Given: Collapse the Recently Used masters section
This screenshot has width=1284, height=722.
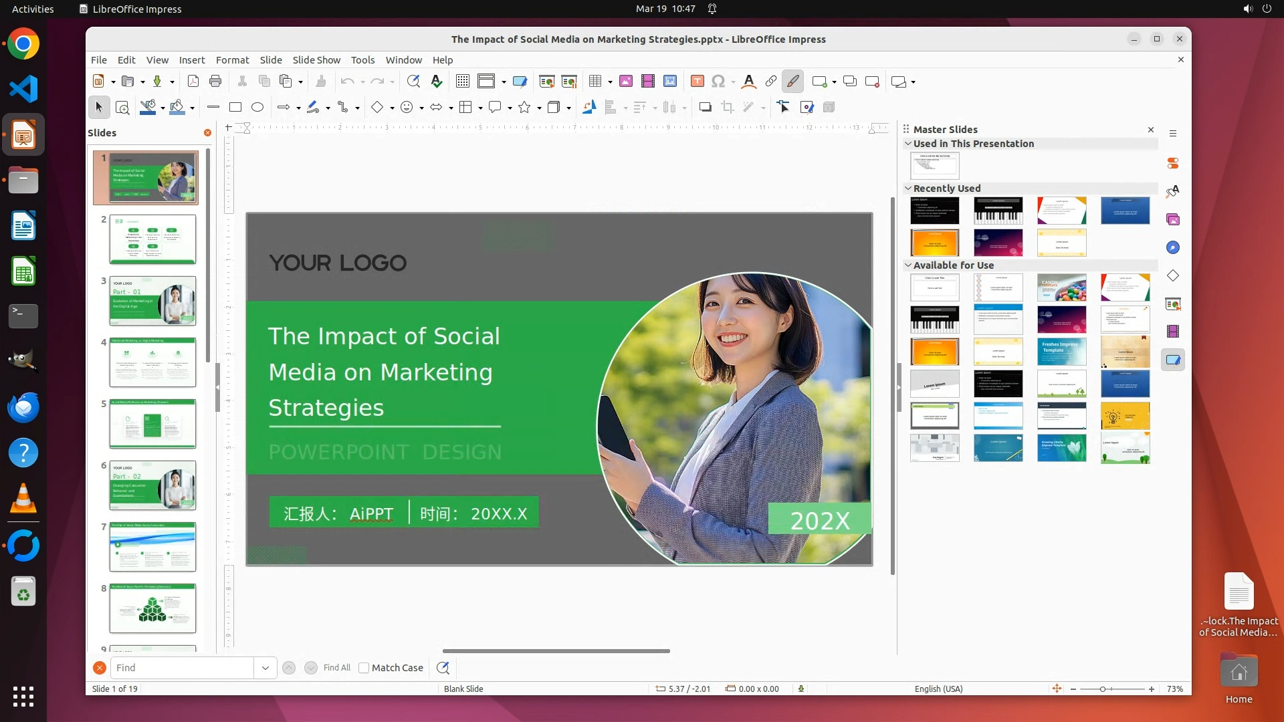Looking at the screenshot, I should pos(908,189).
